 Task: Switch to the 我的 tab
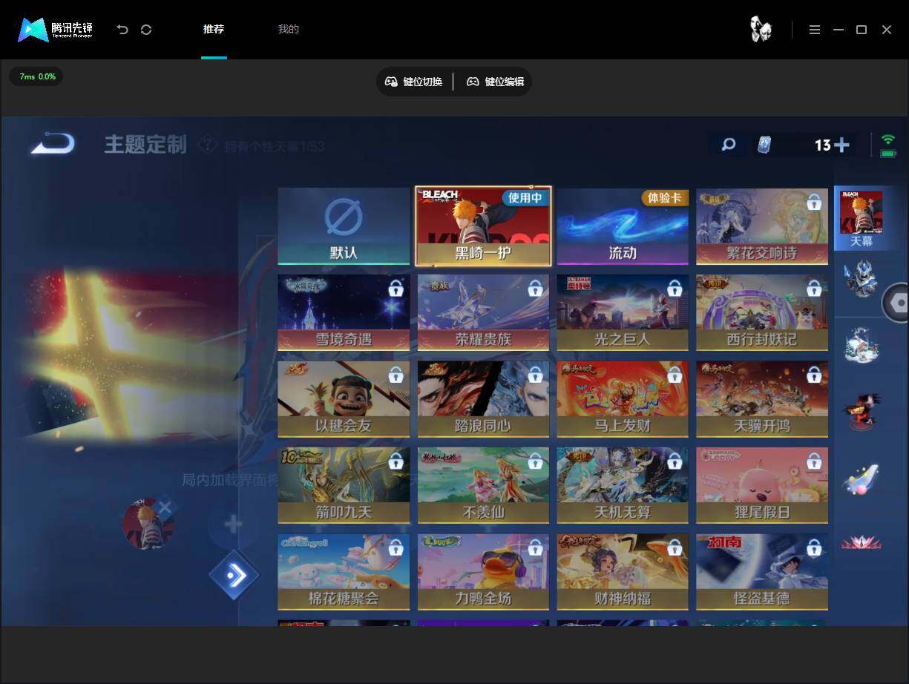(288, 30)
